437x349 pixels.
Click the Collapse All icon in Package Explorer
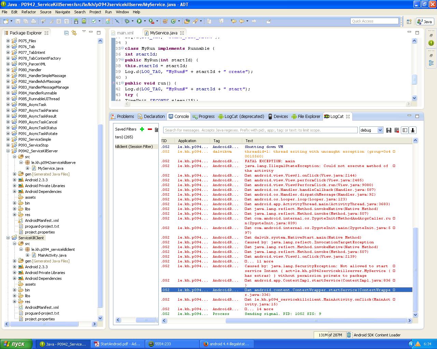[x=67, y=33]
